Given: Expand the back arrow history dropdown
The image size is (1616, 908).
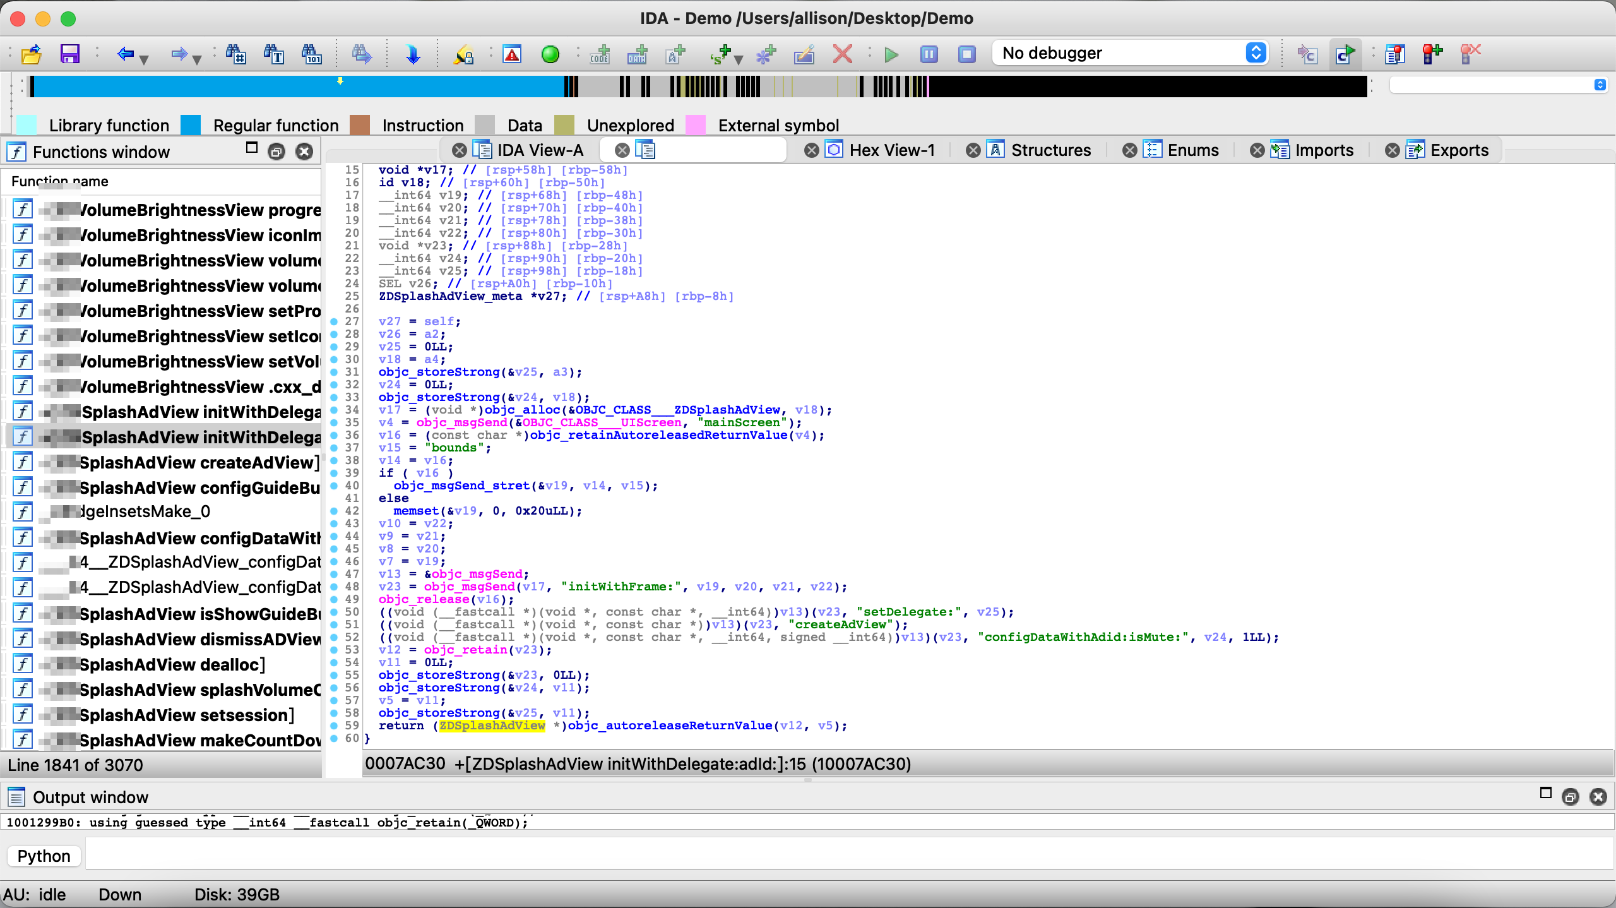Looking at the screenshot, I should 144,59.
